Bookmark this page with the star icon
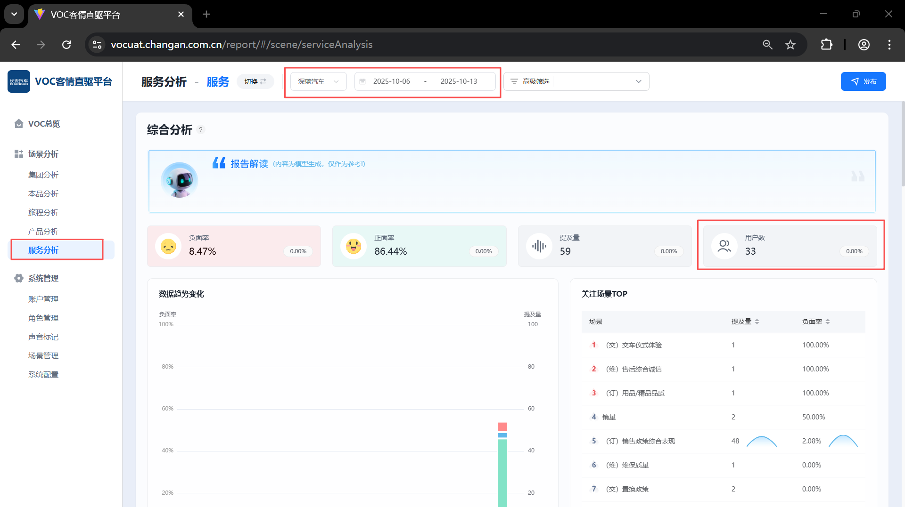 (790, 45)
